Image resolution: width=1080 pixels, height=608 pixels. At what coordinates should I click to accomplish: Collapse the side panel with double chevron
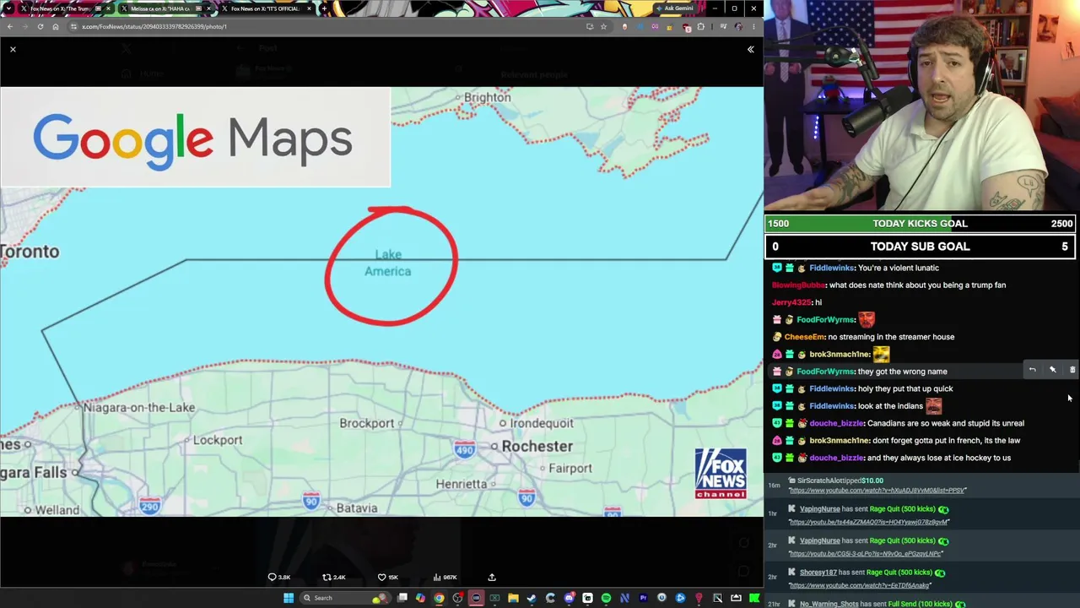[x=750, y=50]
